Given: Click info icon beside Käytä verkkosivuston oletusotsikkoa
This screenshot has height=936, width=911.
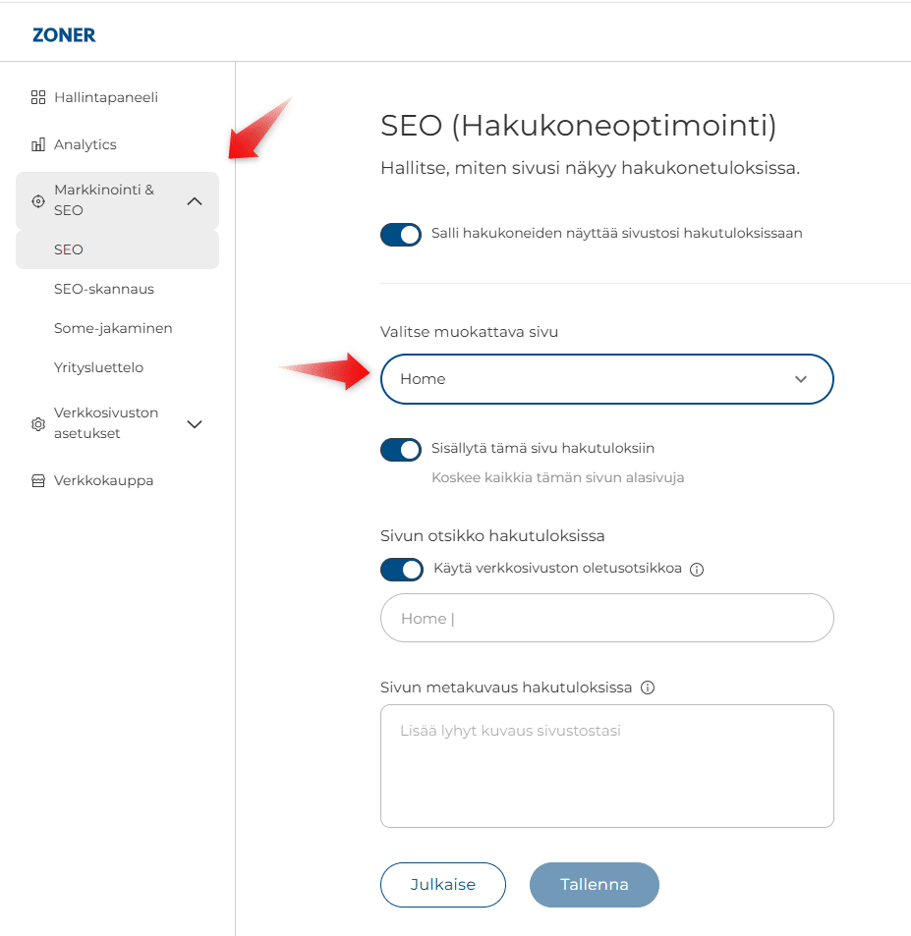Looking at the screenshot, I should click(x=697, y=570).
